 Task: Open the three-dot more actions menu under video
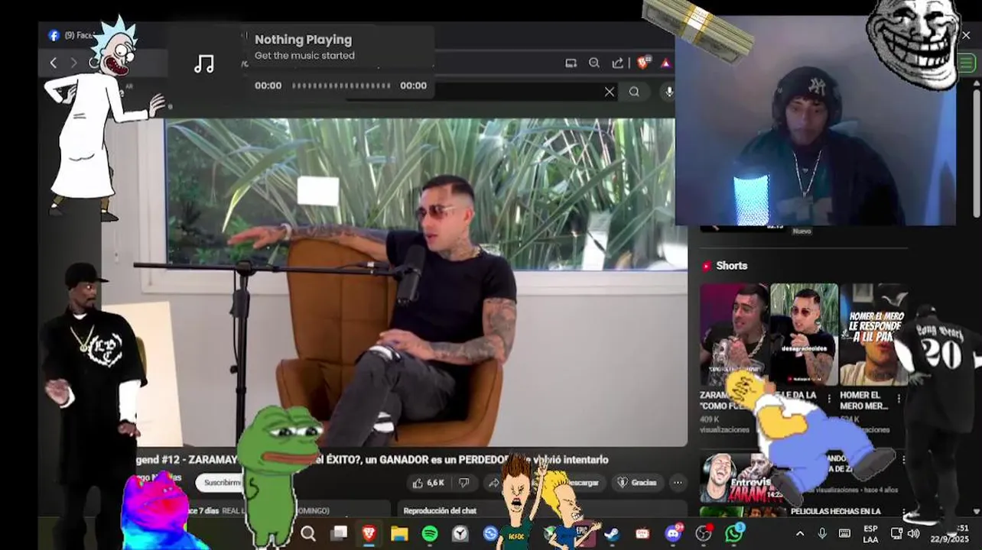click(678, 483)
